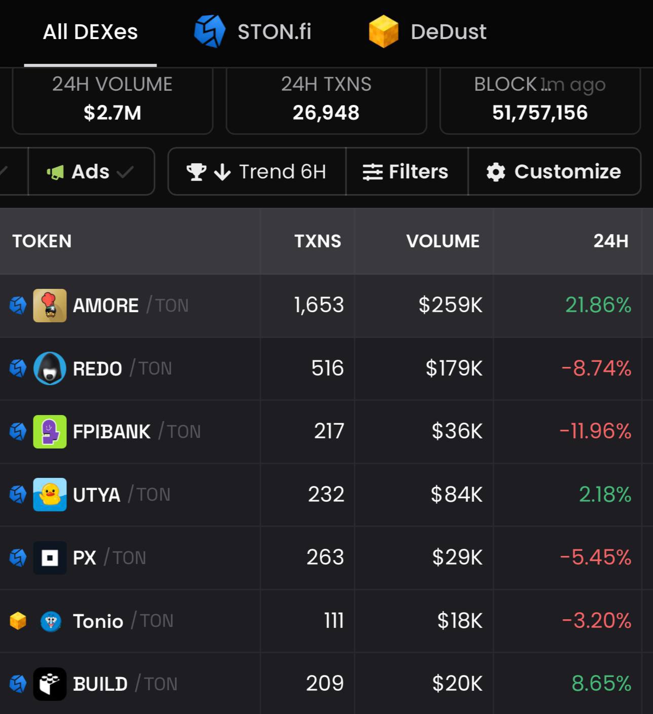Click the UTYA duck token icon
Viewport: 653px width, 714px height.
(x=50, y=495)
